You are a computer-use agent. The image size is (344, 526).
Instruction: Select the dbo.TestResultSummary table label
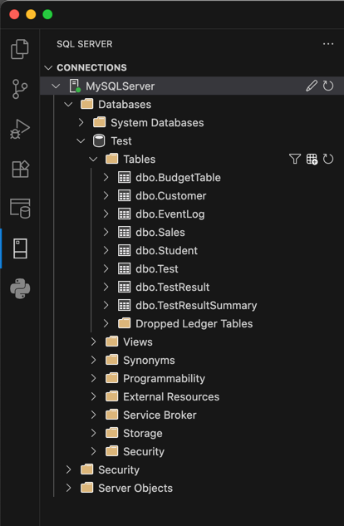click(x=196, y=306)
